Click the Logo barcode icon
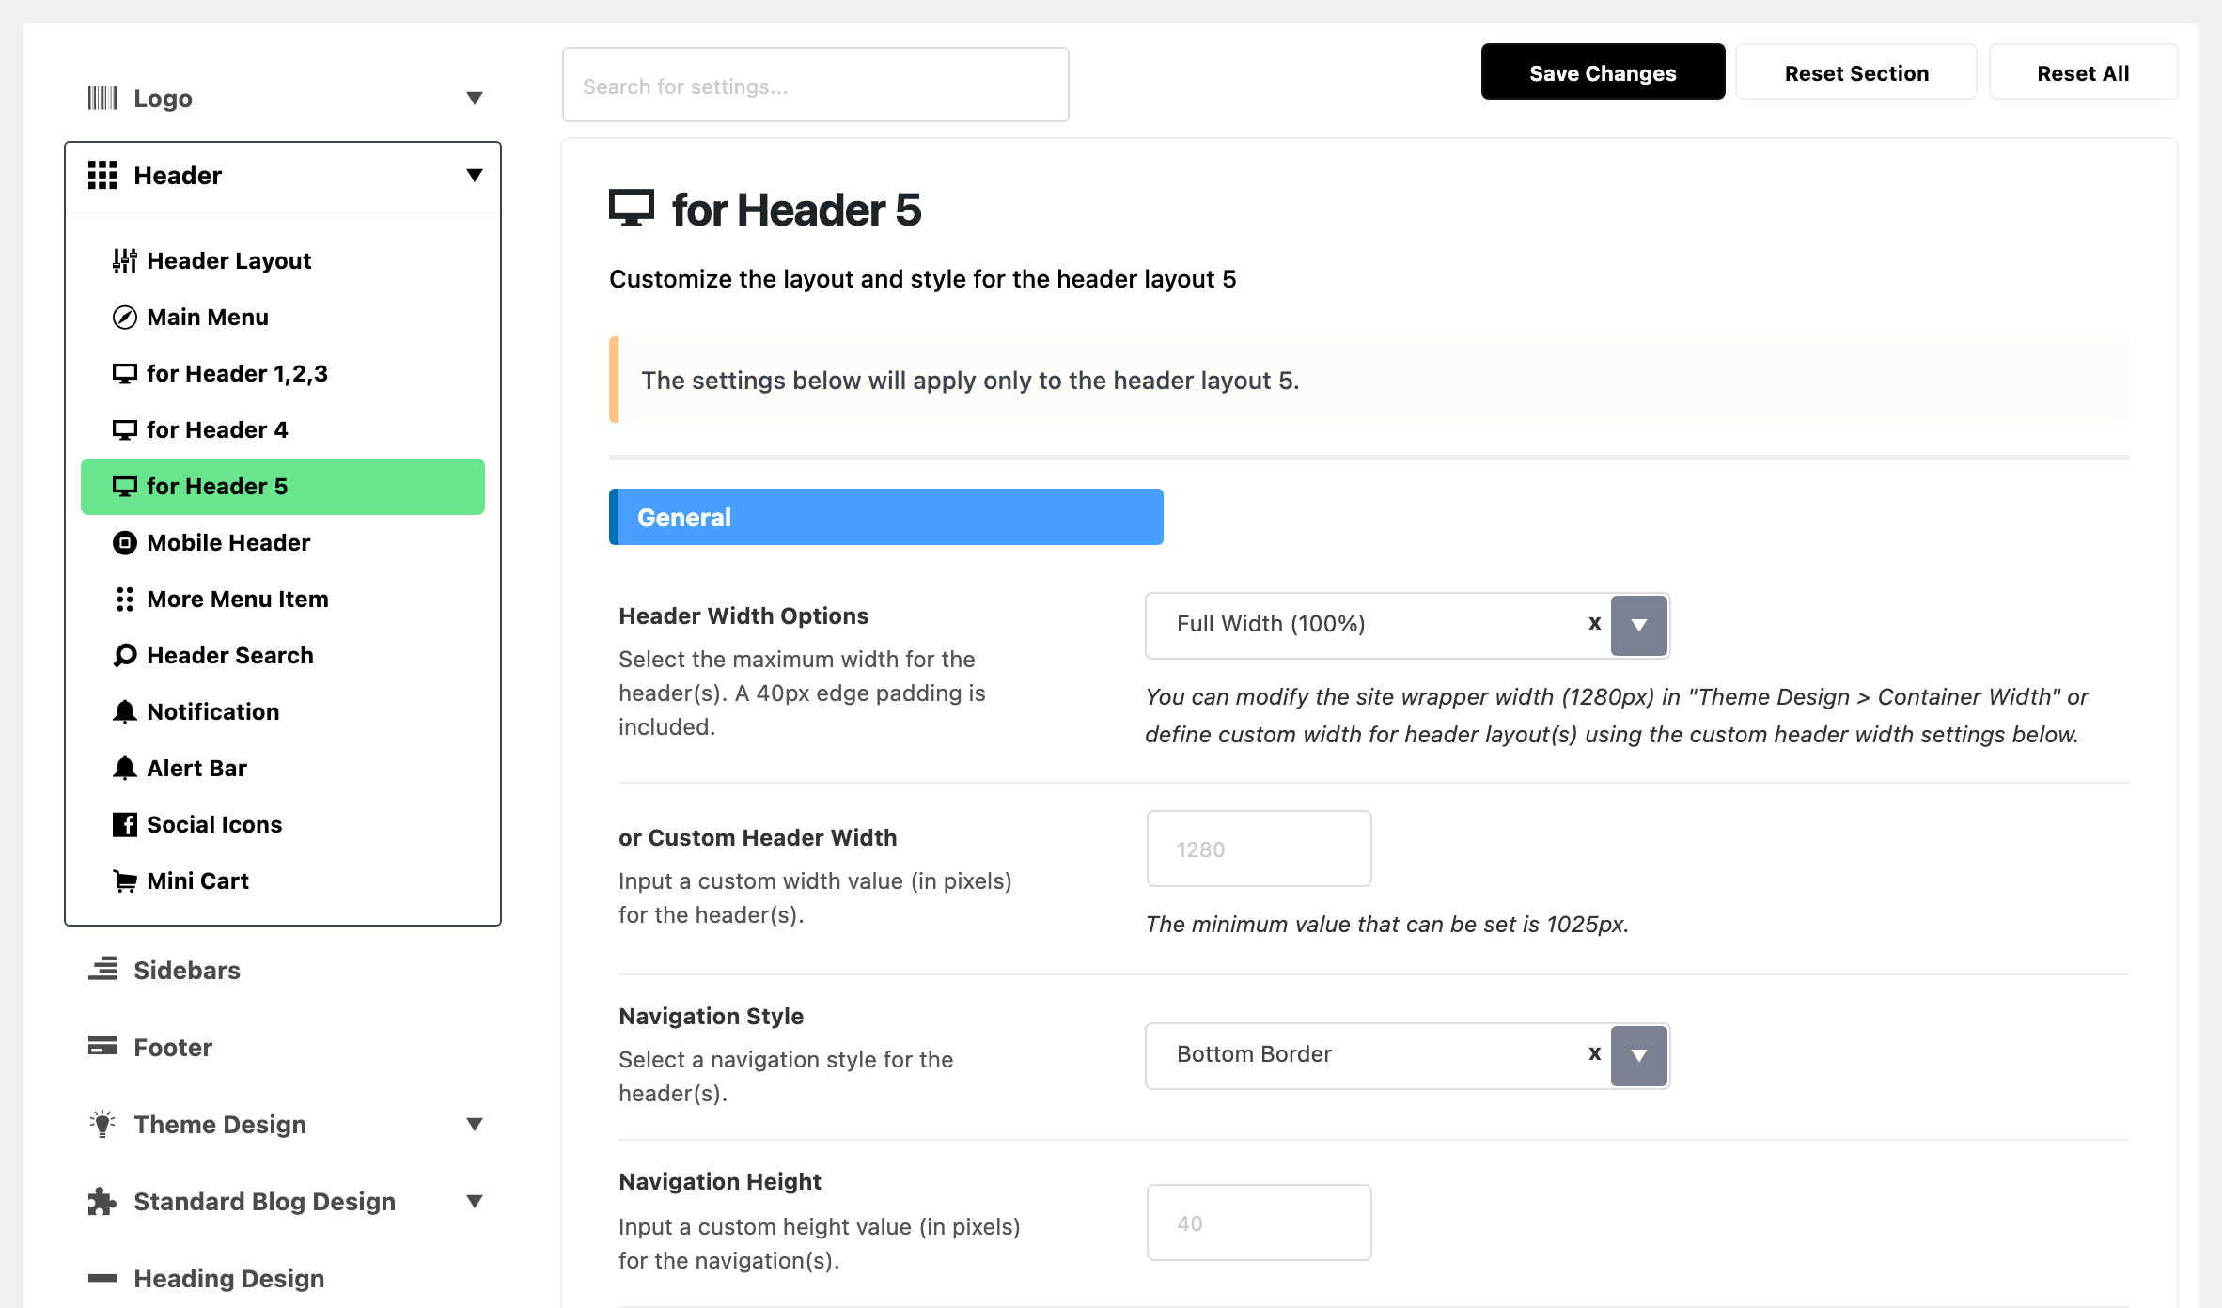2222x1308 pixels. tap(102, 98)
